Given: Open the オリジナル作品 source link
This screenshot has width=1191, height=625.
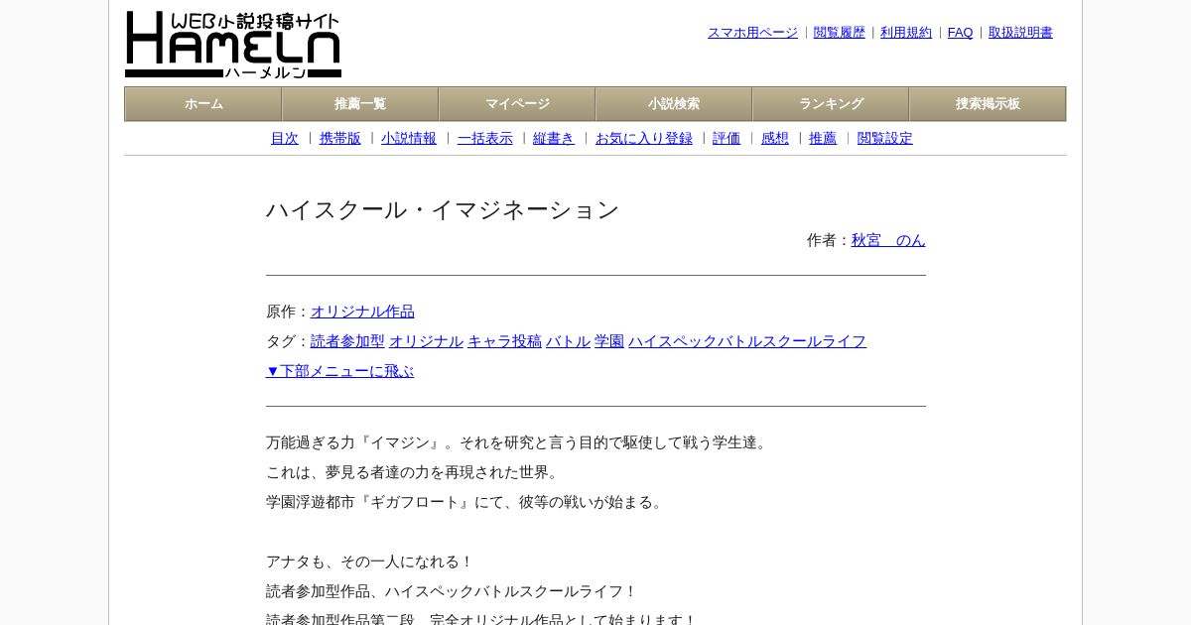Looking at the screenshot, I should click(x=362, y=312).
